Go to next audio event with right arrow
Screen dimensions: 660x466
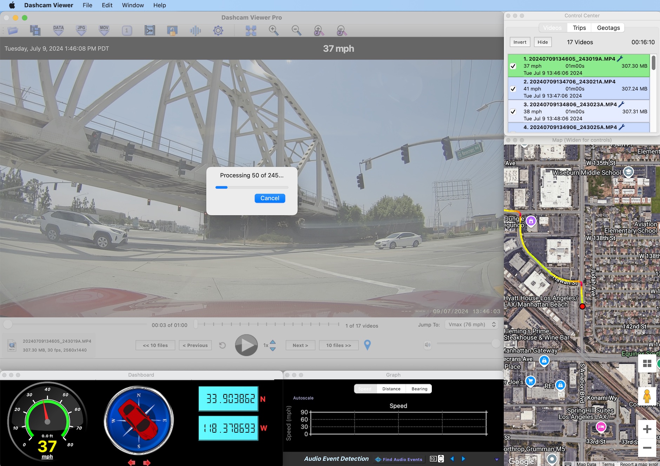coord(463,459)
